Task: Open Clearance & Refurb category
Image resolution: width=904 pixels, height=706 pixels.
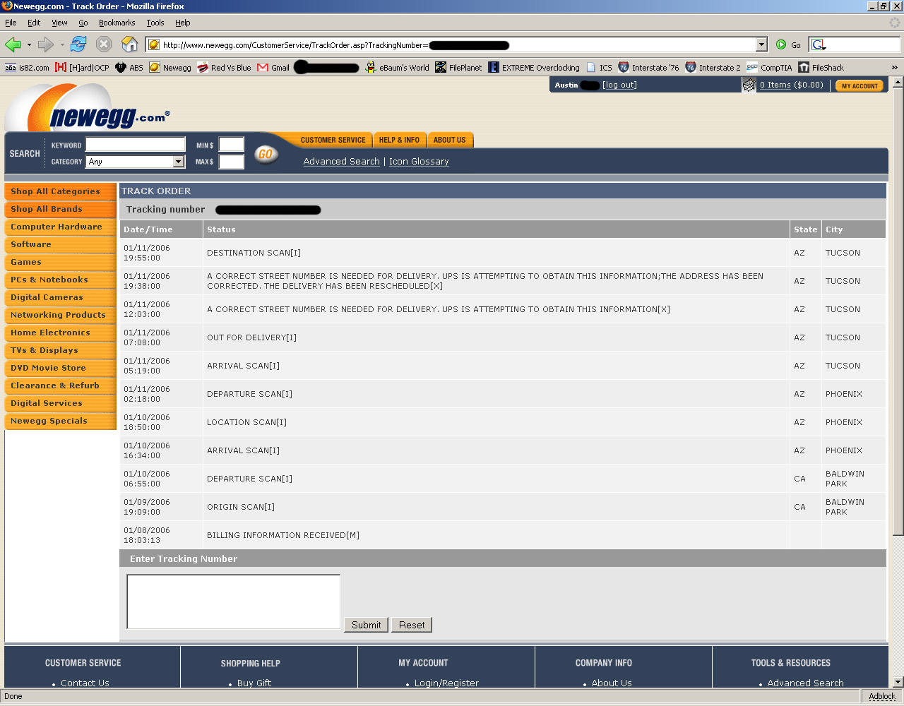Action: pos(60,385)
